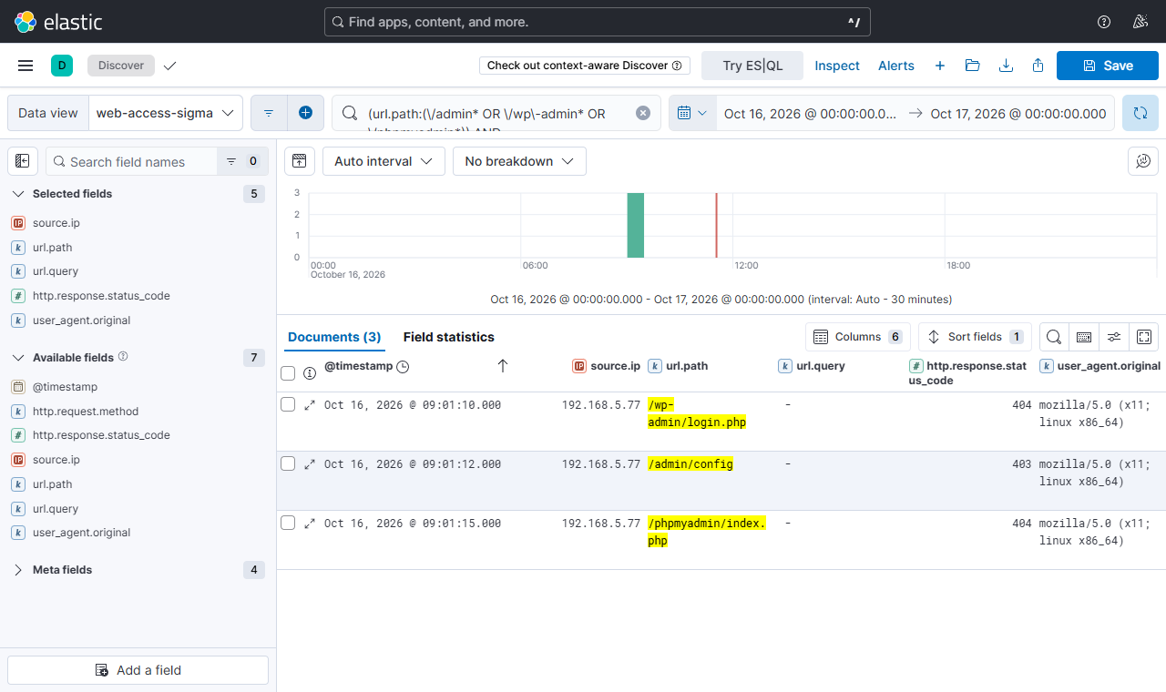Expand the 09:01:12 document row
The image size is (1166, 692).
[310, 464]
